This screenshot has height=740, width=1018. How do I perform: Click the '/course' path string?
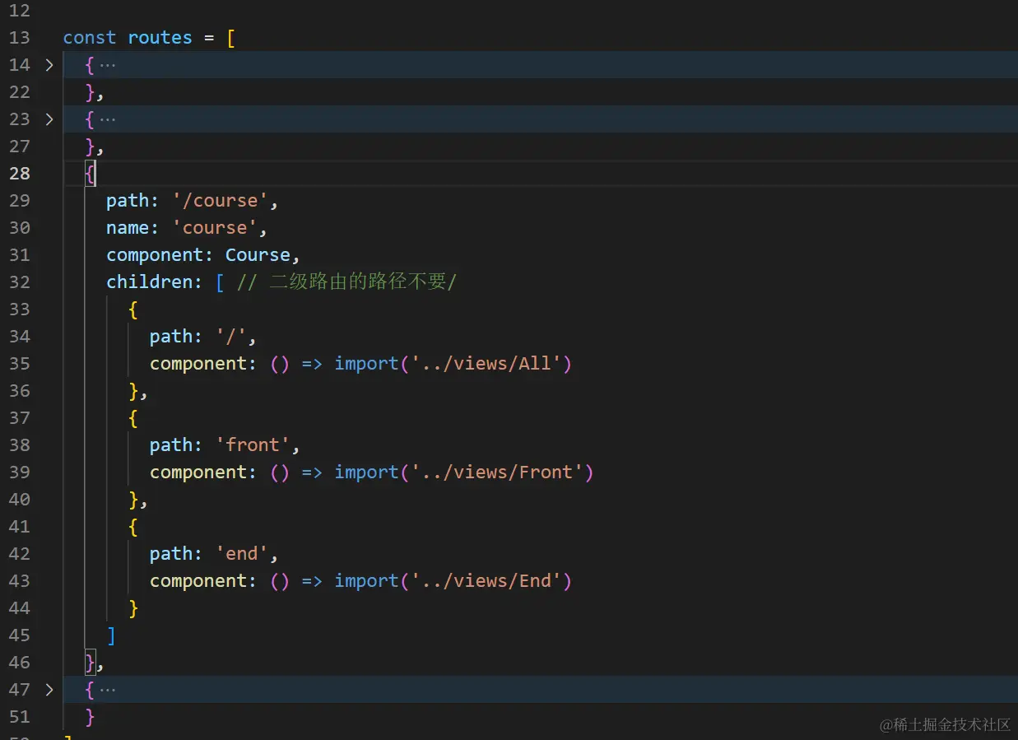click(220, 201)
